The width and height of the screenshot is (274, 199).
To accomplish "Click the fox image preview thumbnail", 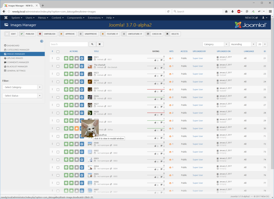I will click(90, 128).
